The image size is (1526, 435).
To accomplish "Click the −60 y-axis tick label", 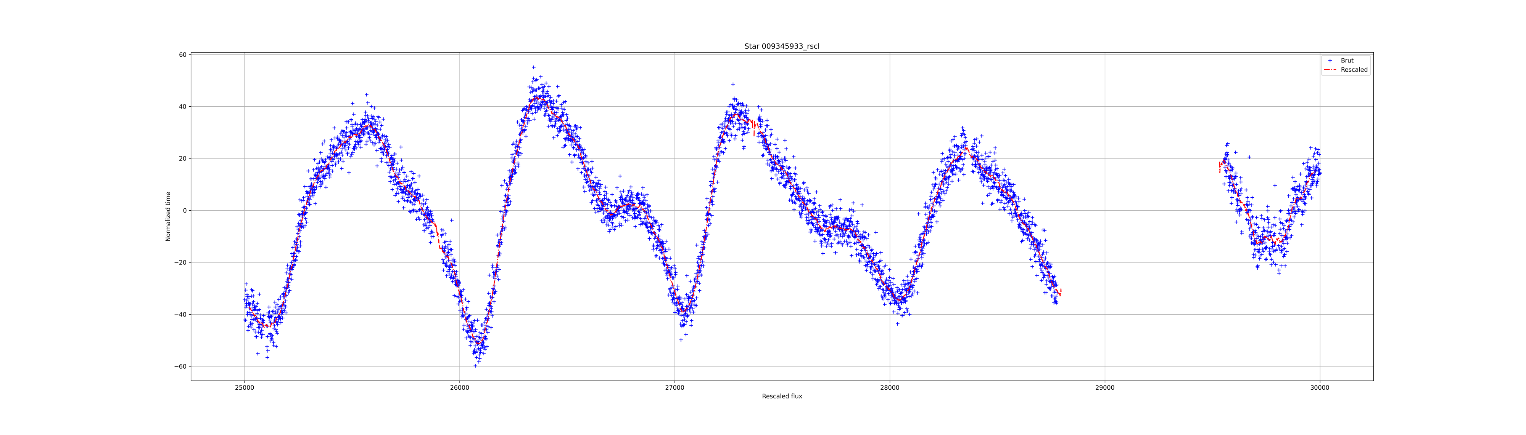I will (x=180, y=367).
